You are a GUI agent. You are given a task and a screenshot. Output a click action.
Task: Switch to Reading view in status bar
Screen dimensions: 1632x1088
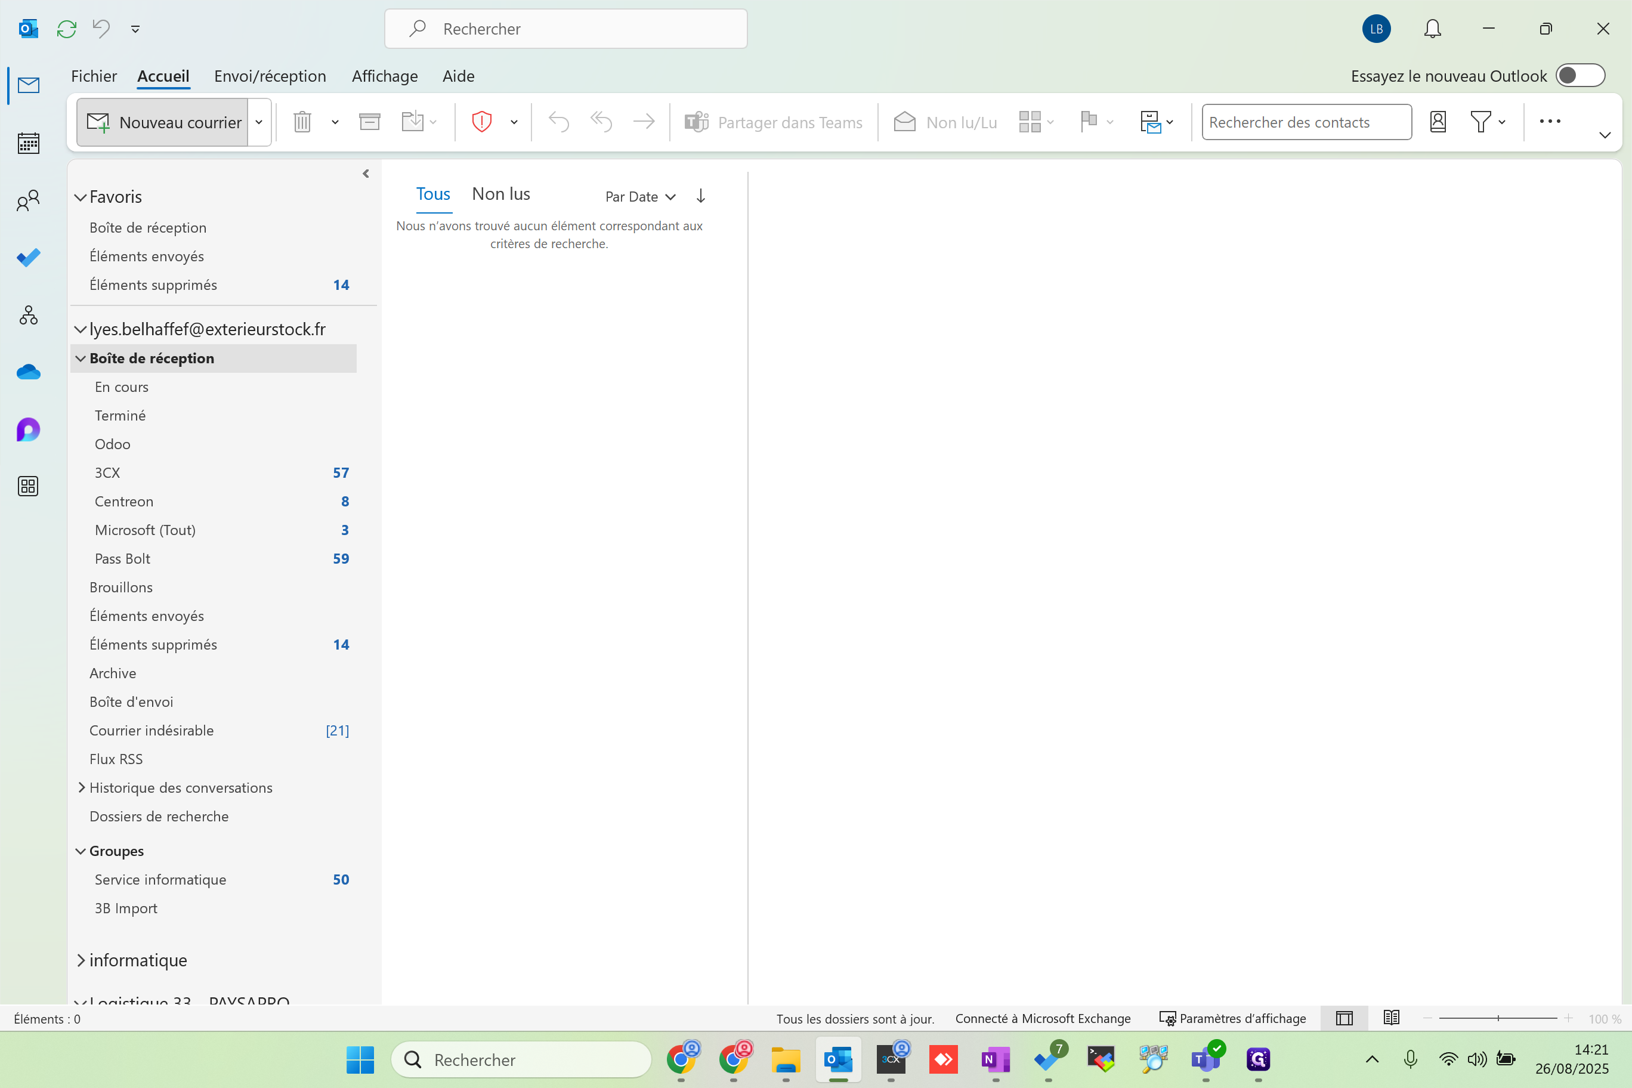coord(1390,1018)
